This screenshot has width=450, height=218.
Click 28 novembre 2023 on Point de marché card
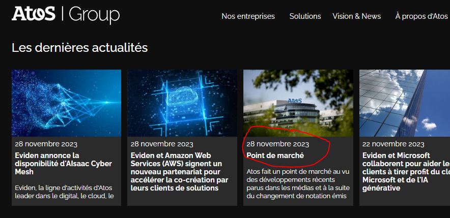[x=277, y=144]
